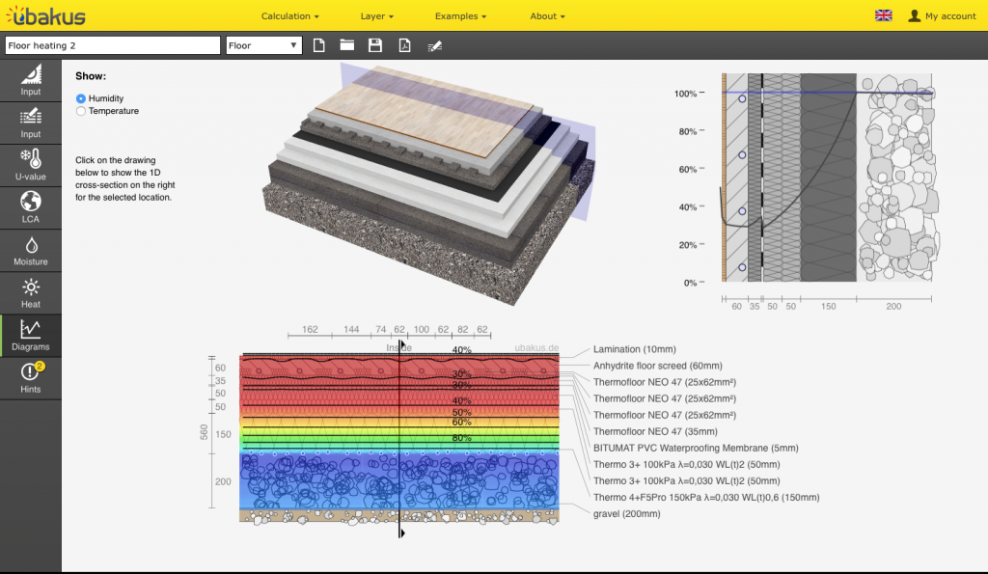Export as PDF via toolbar icon
988x574 pixels.
click(x=405, y=45)
